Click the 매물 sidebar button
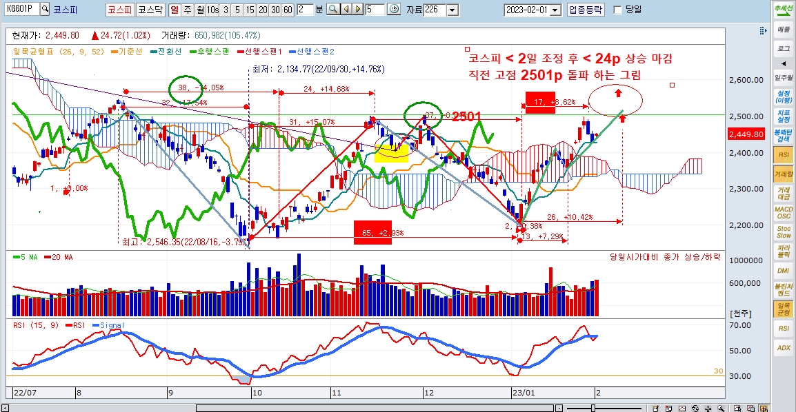Screen dimensions: 796x412 (784, 30)
